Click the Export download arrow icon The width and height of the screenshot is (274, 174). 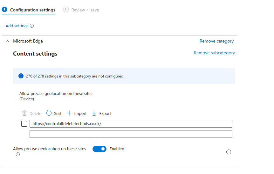(x=94, y=113)
